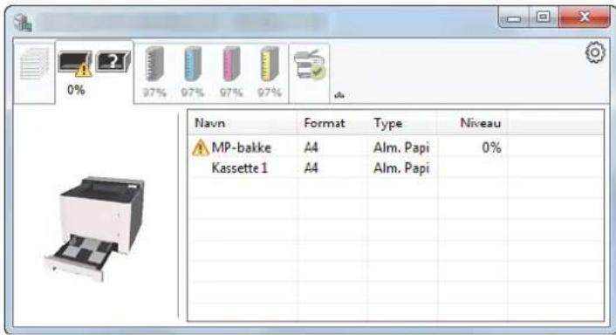Viewport: 616px width, 335px height.
Task: Click Alm. Papi type for Kassette 1
Action: pos(401,168)
